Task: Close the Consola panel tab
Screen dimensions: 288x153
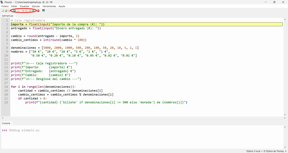Action: tap(11, 123)
